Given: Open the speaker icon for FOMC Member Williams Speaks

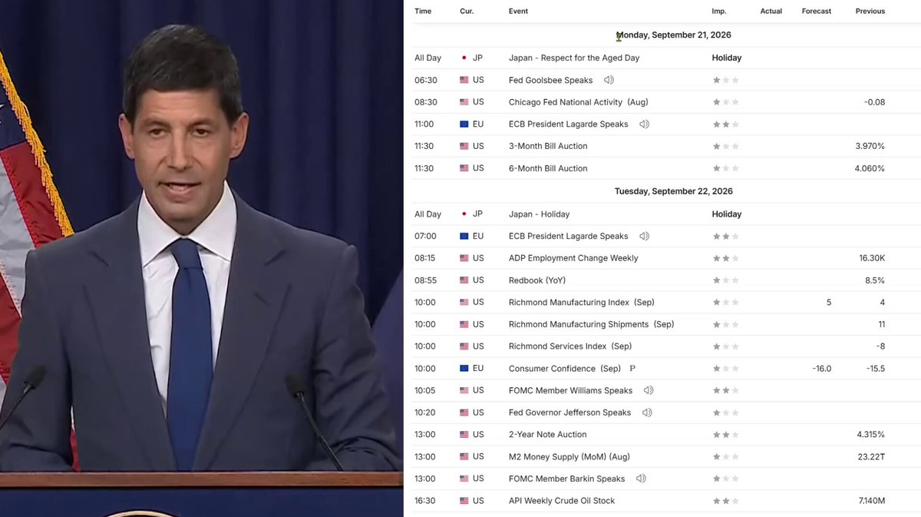Looking at the screenshot, I should 649,390.
